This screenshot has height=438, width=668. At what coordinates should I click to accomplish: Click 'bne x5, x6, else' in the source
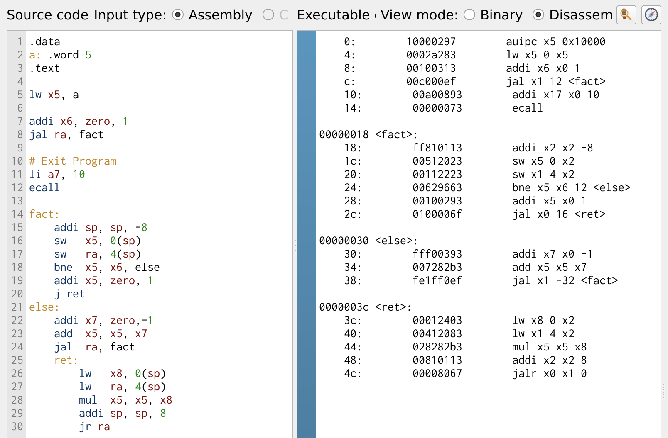(107, 267)
